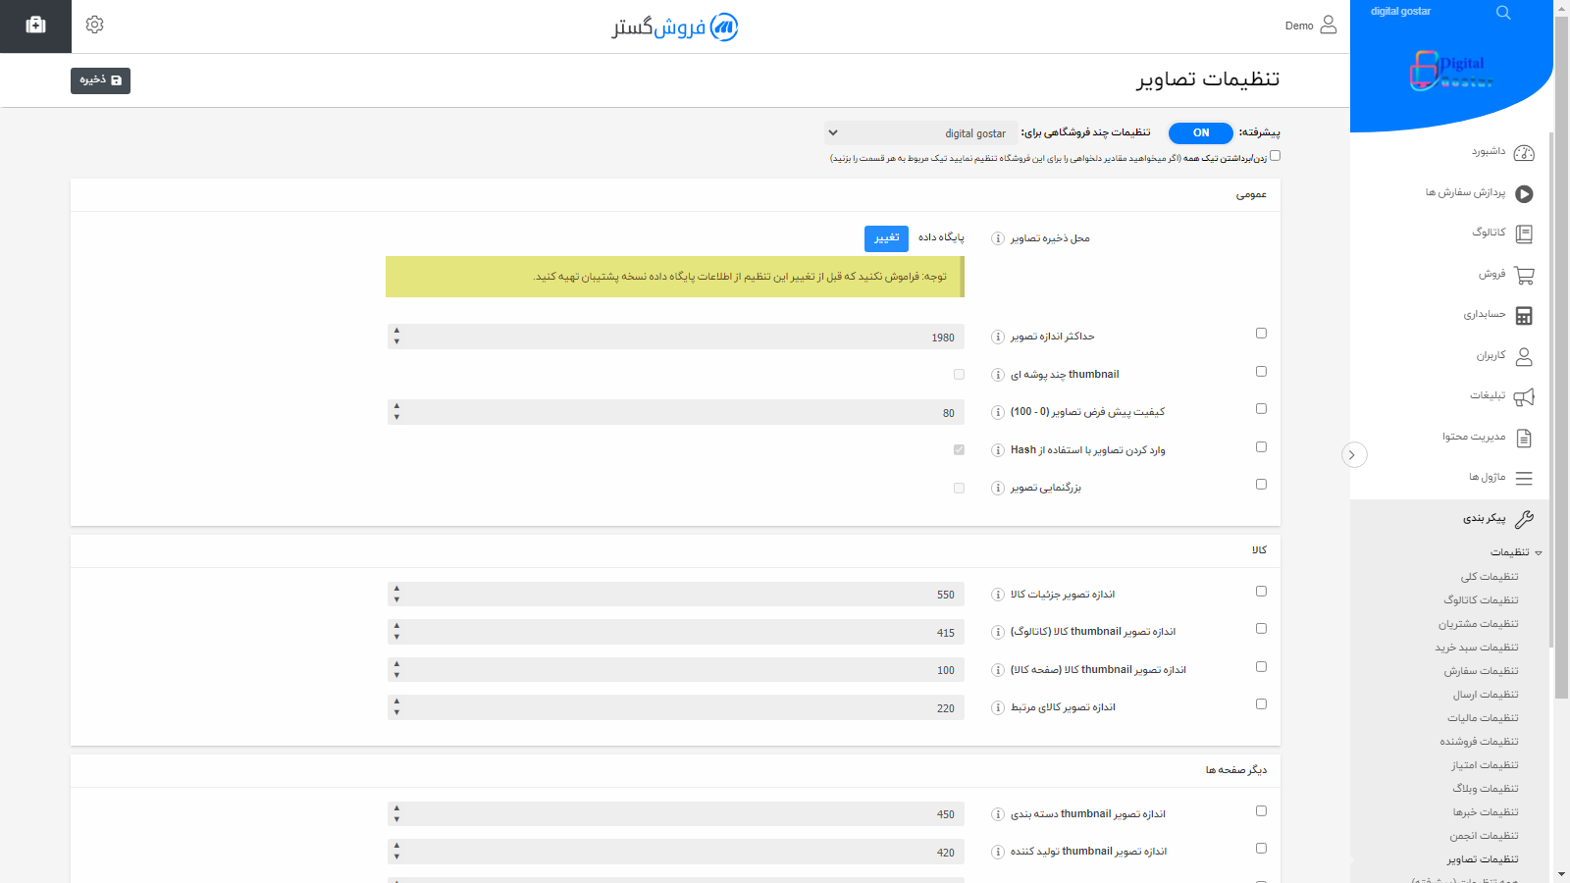Open the search icon in the sidebar
Screen dimensions: 1570x883
pos(1502,13)
